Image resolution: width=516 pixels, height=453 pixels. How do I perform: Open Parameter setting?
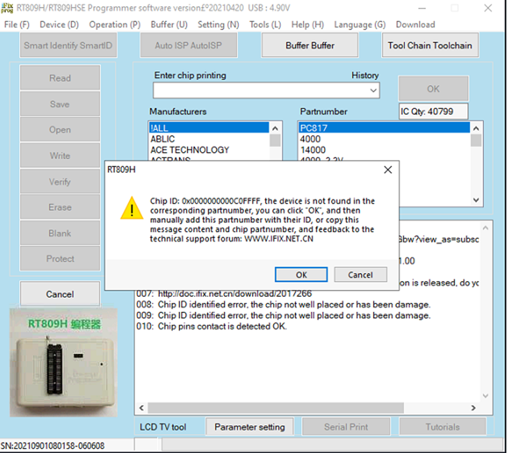pyautogui.click(x=249, y=427)
